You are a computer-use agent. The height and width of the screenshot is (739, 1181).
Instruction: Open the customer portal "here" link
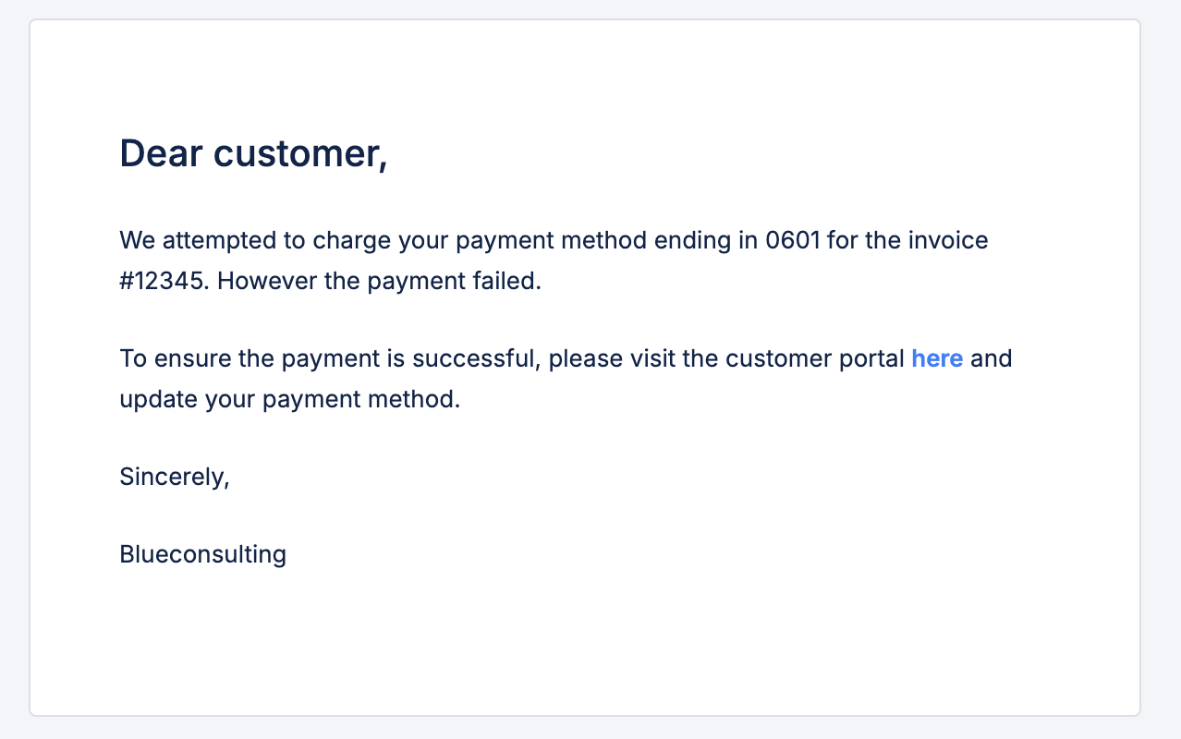click(937, 358)
